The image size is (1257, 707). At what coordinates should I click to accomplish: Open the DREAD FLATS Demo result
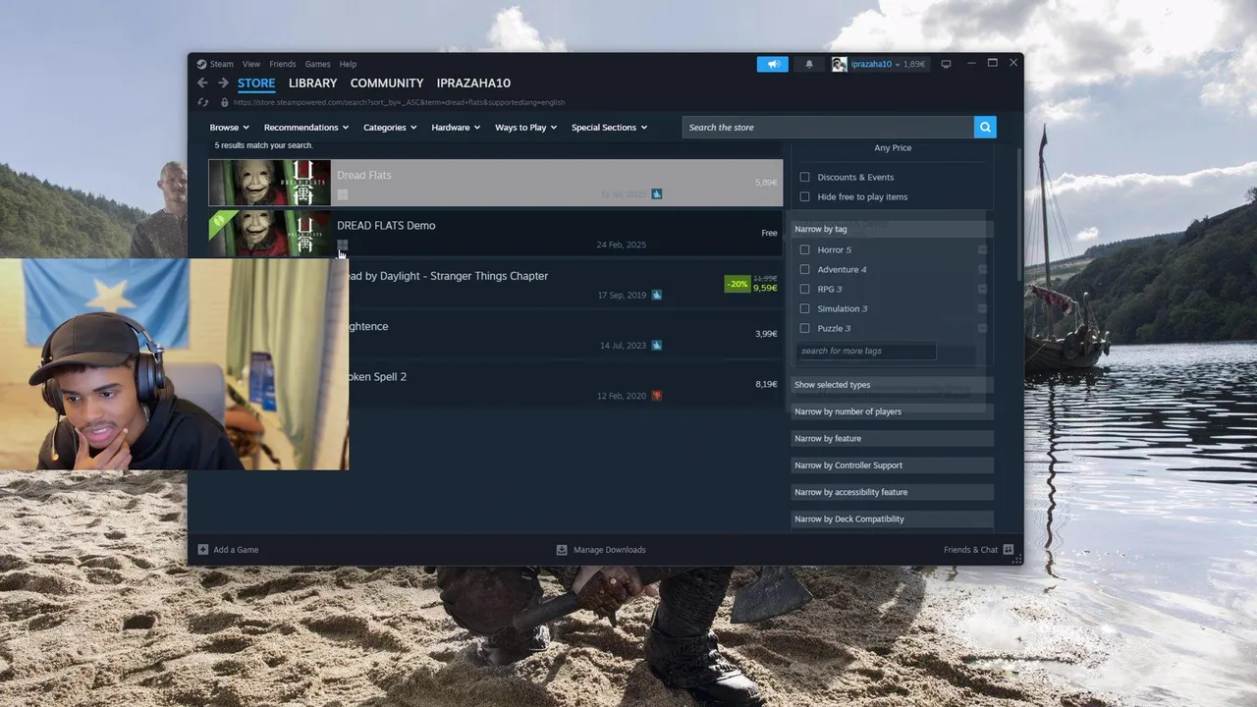[x=495, y=234]
